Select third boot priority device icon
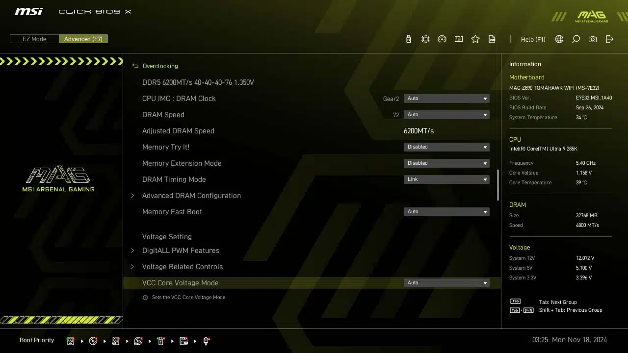 tap(116, 341)
